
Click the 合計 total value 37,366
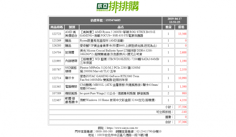pyautogui.click(x=182, y=122)
